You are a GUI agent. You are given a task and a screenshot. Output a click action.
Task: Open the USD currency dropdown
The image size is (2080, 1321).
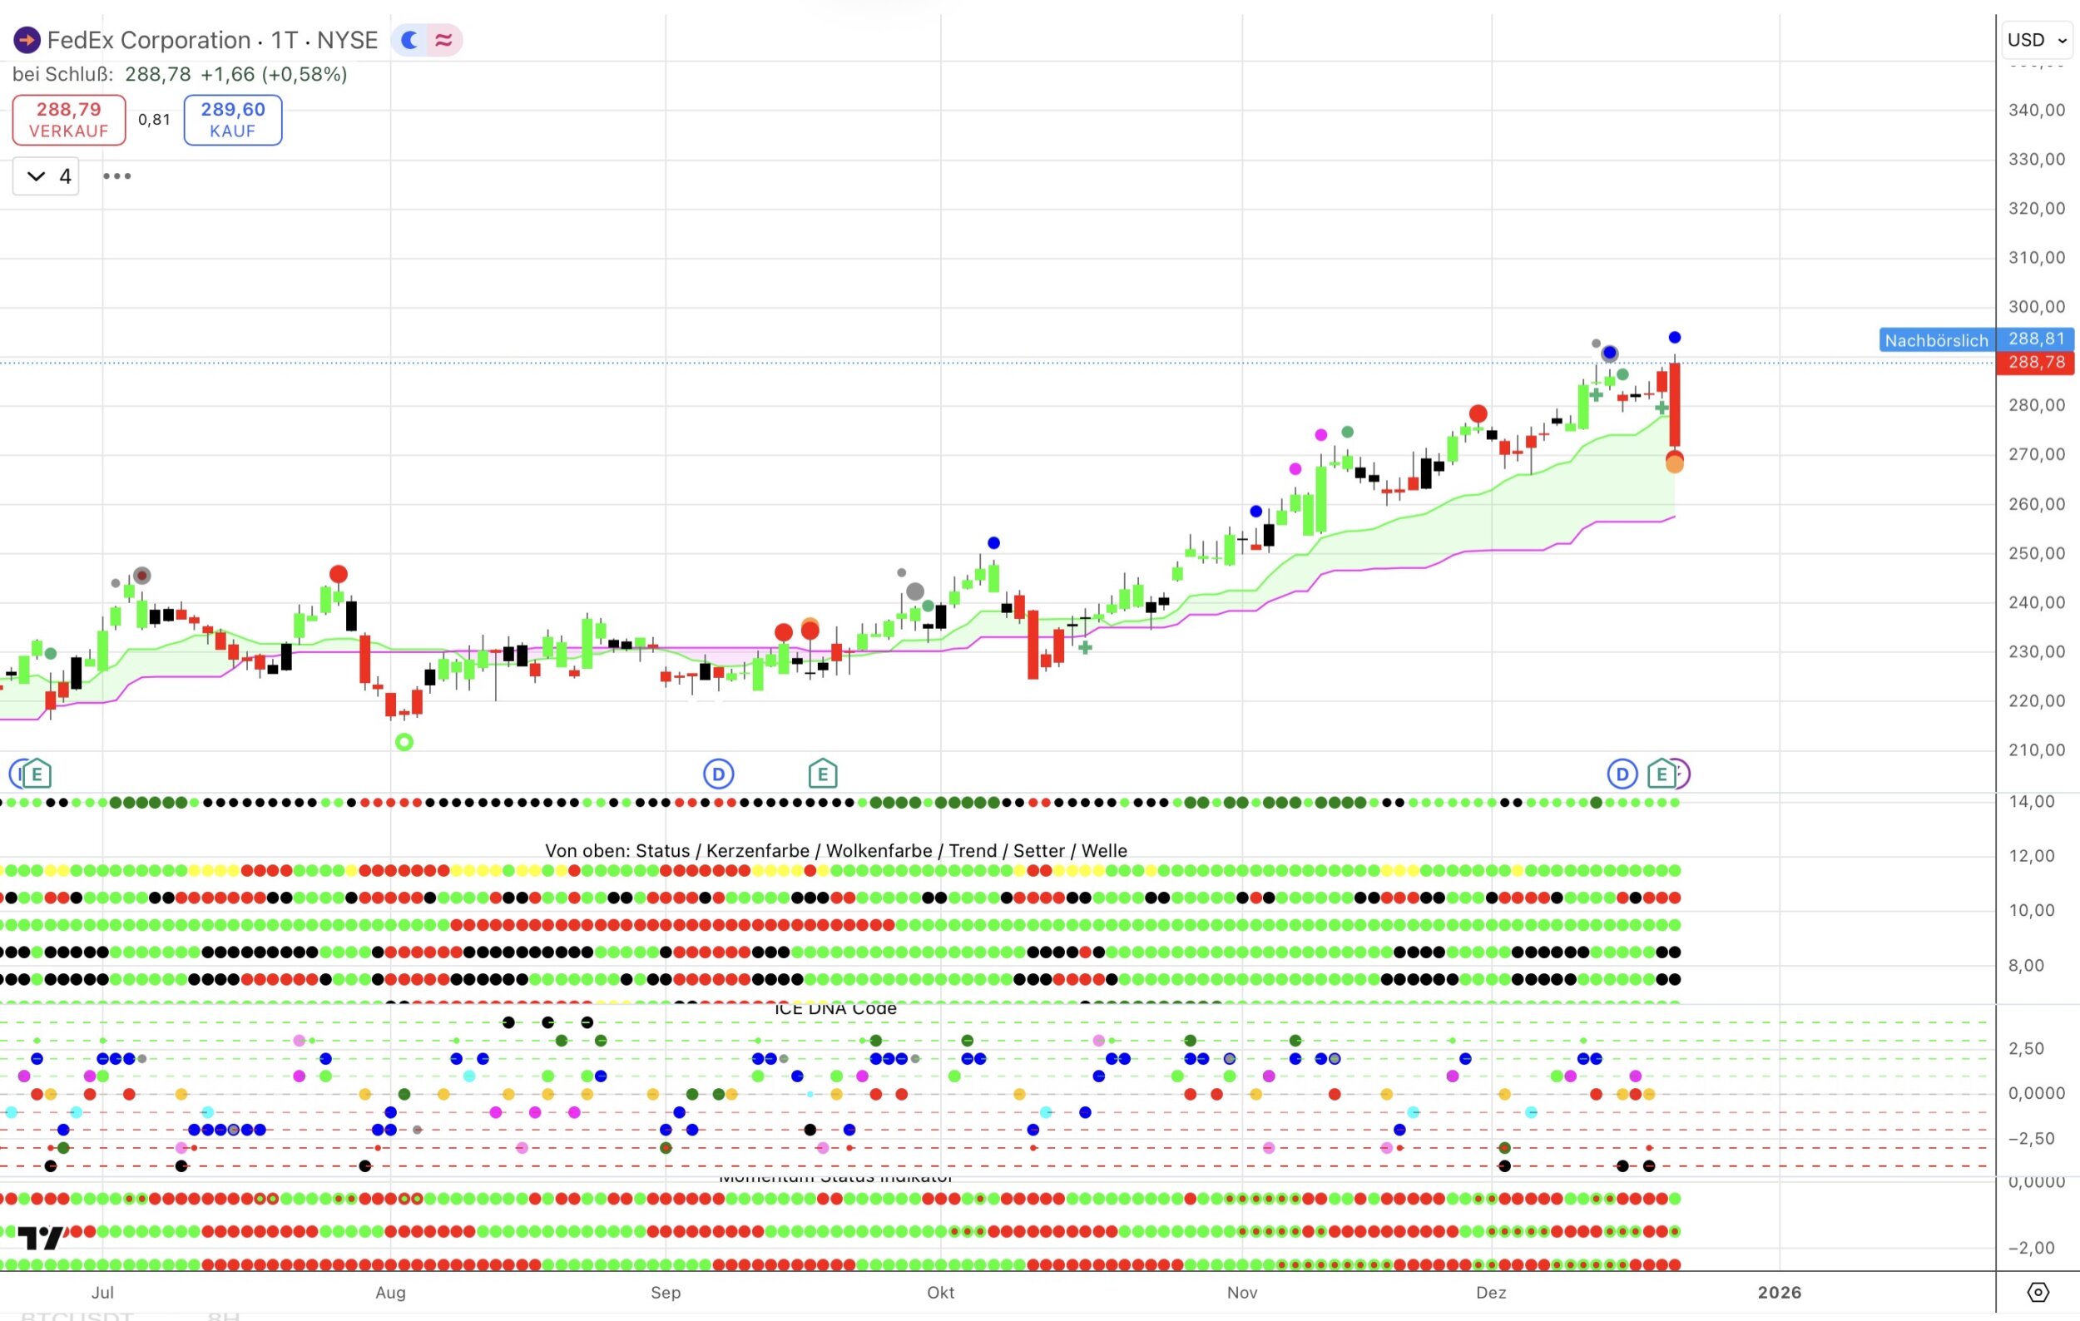click(x=2037, y=40)
